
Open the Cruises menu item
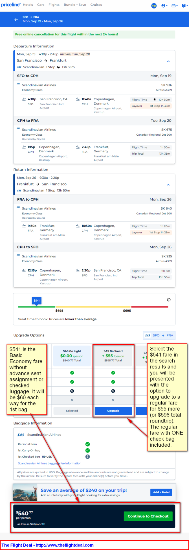pos(96,5)
